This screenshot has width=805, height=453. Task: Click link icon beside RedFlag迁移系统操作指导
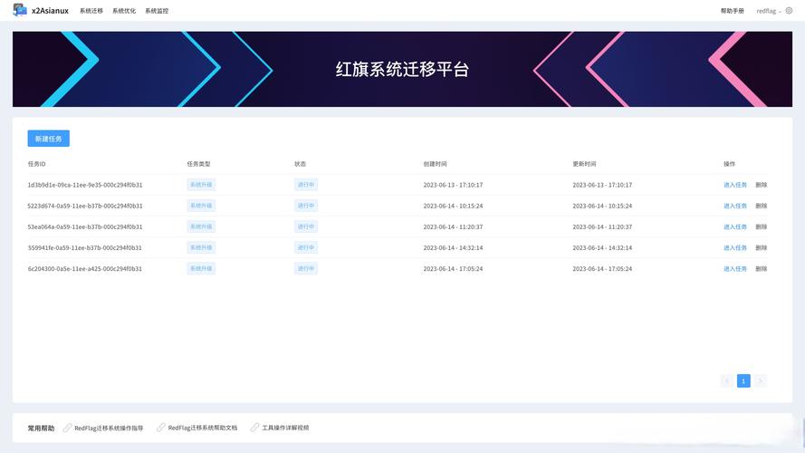click(67, 428)
